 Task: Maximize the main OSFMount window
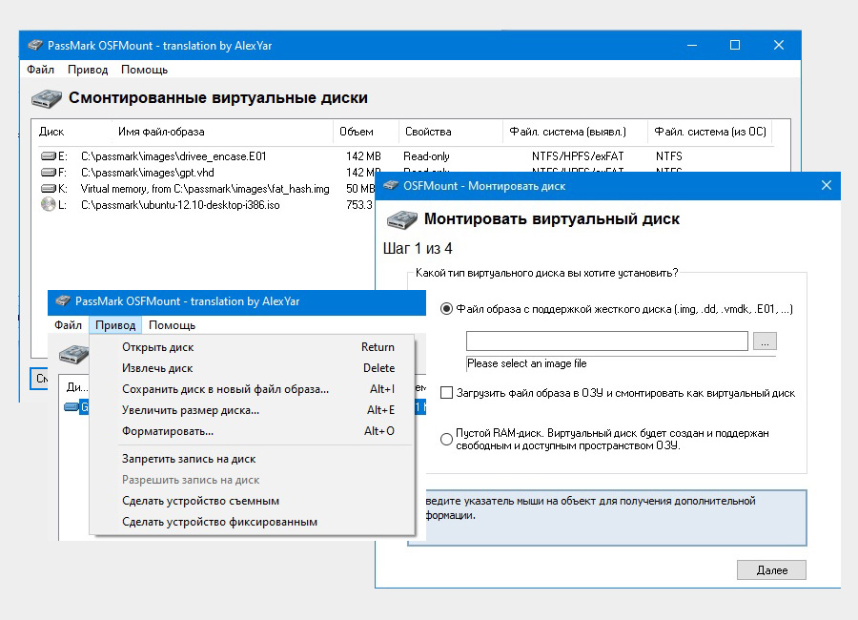coord(735,45)
